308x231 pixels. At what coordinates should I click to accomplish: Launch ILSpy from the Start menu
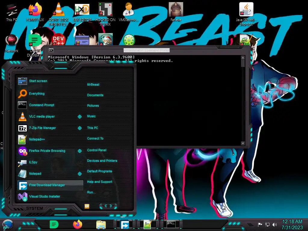click(x=50, y=162)
